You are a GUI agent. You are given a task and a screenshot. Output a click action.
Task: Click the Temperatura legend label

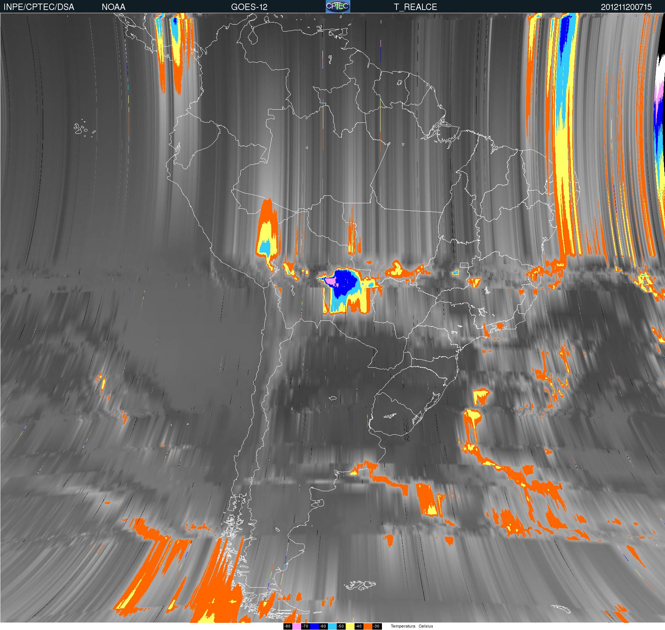(403, 626)
